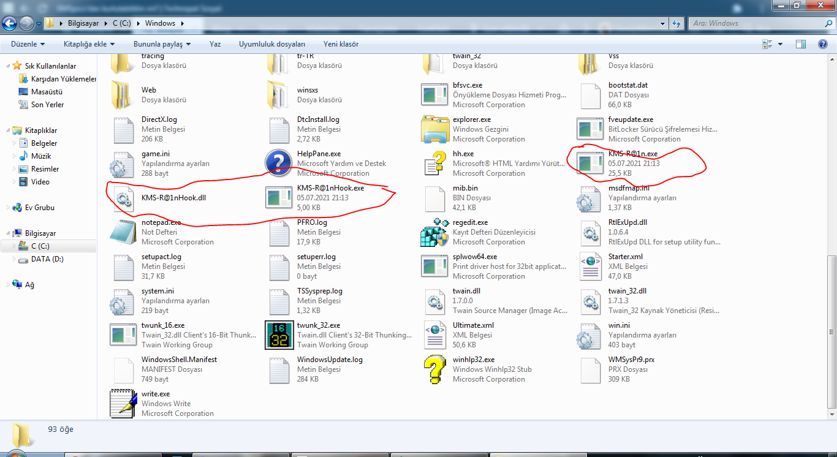837x457 pixels.
Task: Click the Windows breadcrumb segment
Action: (160, 23)
